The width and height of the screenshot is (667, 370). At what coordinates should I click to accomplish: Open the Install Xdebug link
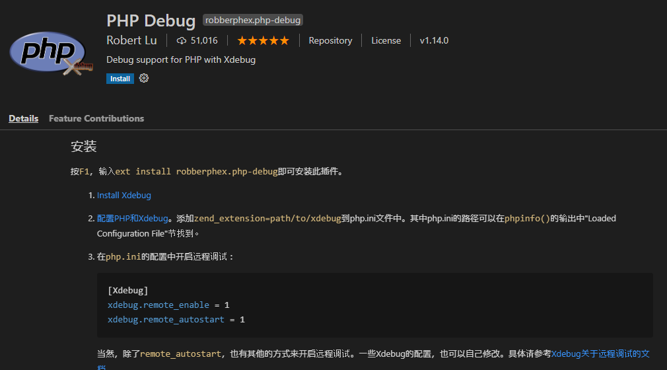[x=123, y=195]
